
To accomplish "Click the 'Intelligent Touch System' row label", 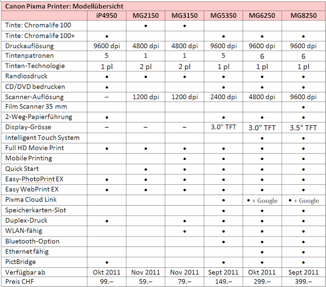I will tap(42, 138).
